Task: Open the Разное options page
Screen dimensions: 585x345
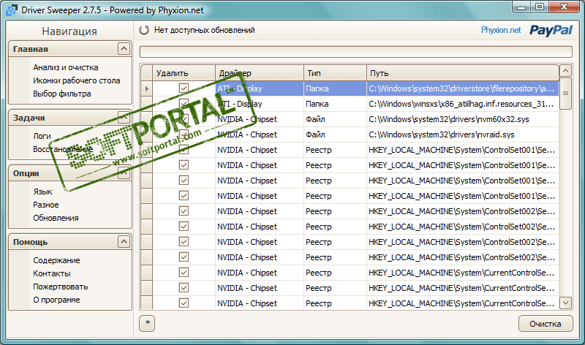Action: 45,205
